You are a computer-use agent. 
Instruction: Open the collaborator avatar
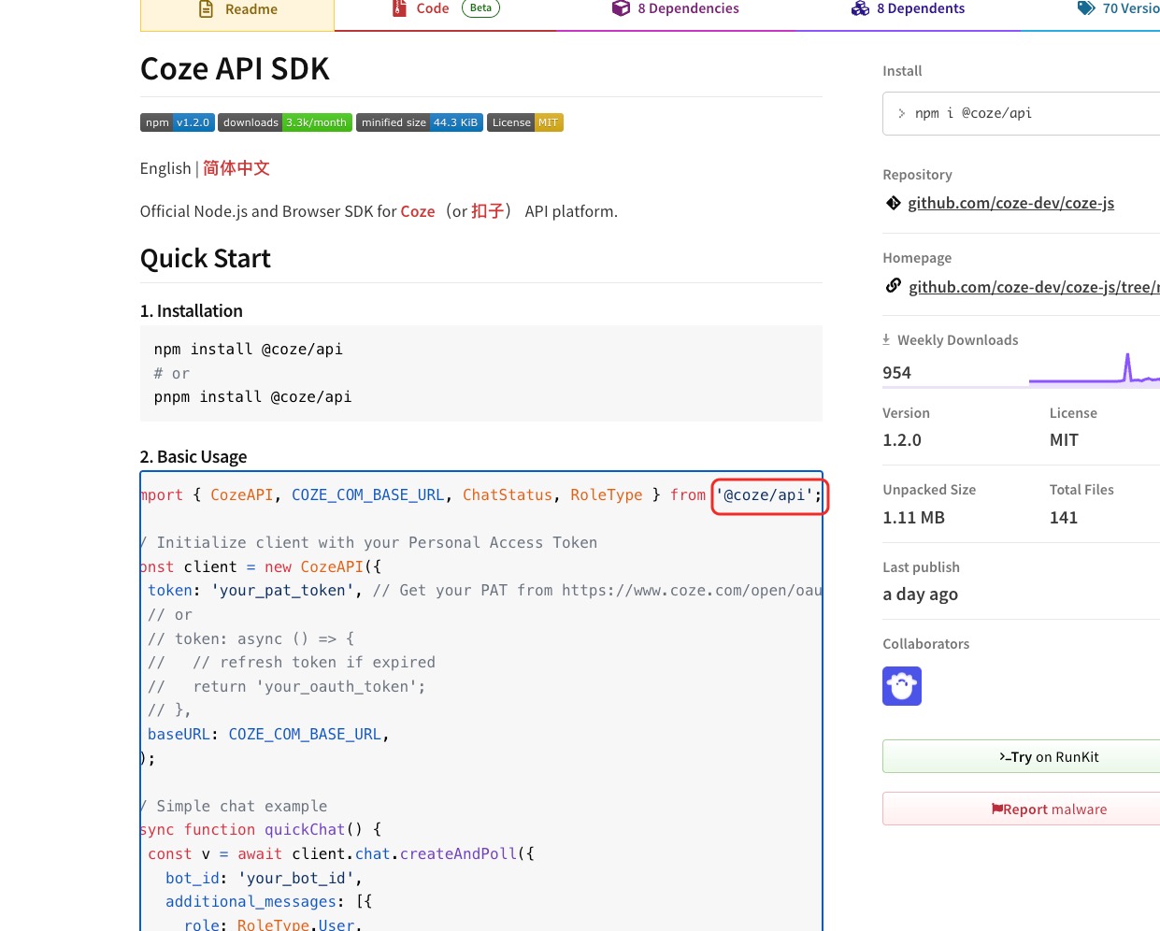[902, 686]
